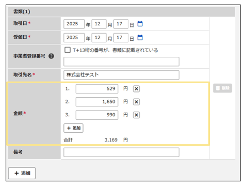246x187 pixels.
Task: Click the 取引日 day field 17
Action: pyautogui.click(x=121, y=24)
